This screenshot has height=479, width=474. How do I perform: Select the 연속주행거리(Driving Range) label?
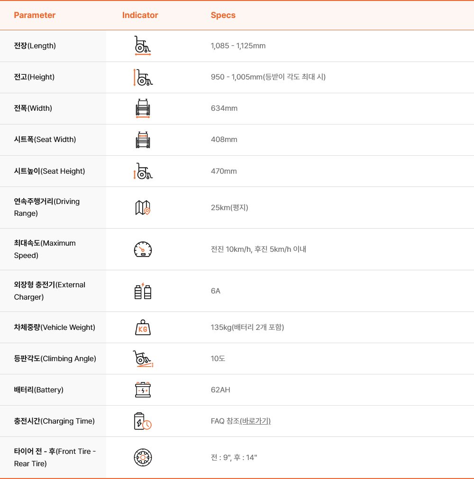(47, 207)
